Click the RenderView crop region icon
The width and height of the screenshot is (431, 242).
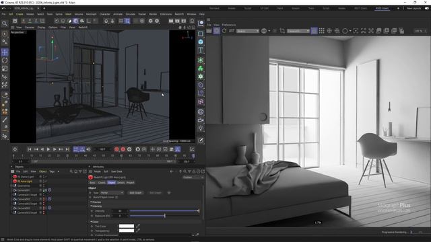(x=282, y=31)
